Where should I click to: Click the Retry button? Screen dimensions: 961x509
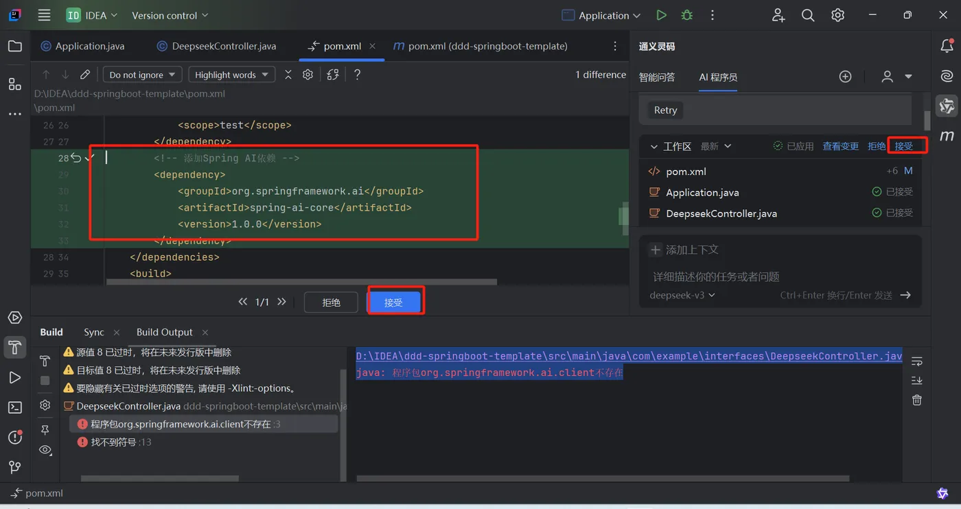point(665,110)
